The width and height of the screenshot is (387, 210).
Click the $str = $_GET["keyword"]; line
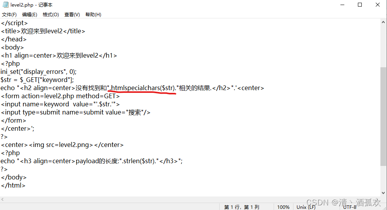pos(37,80)
